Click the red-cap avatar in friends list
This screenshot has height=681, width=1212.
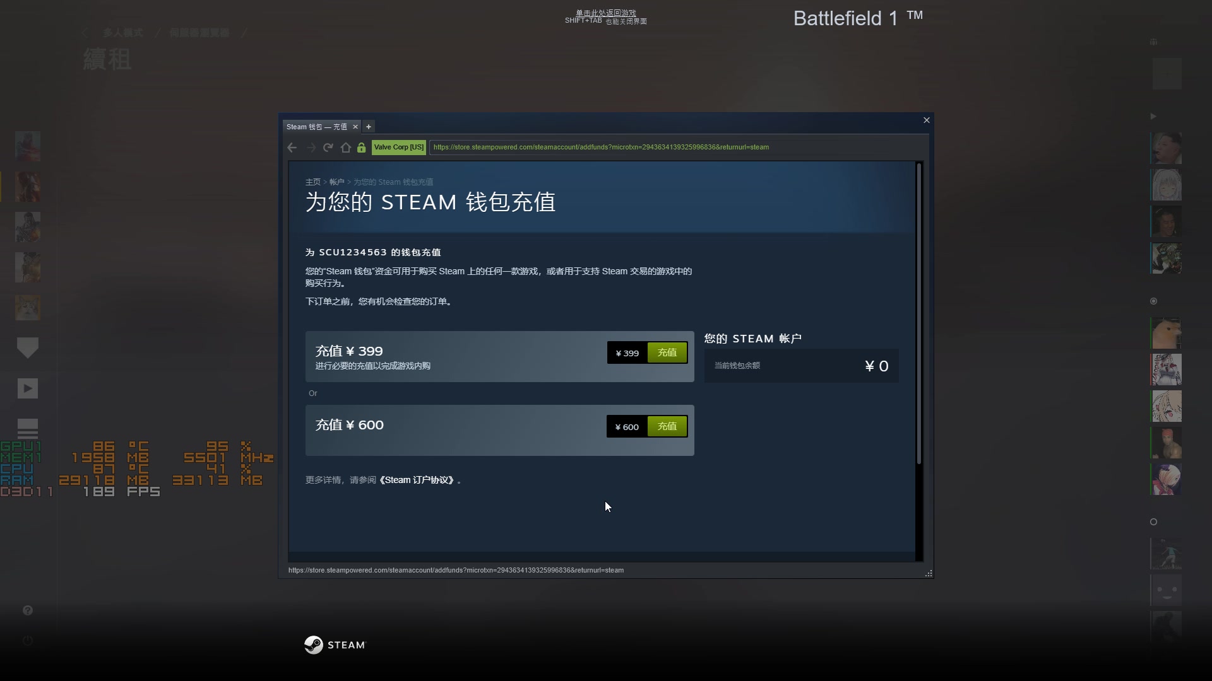pos(1167,443)
